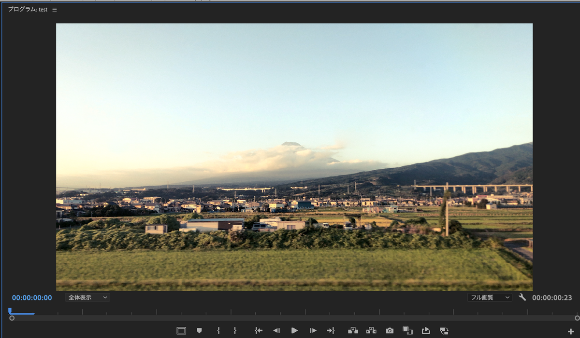The width and height of the screenshot is (580, 338).
Task: Click the duration timecode 00:00:00:23
Action: click(552, 297)
